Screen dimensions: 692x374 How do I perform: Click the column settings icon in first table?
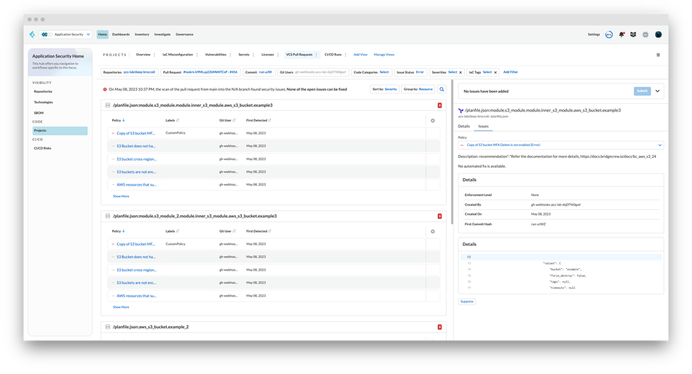click(x=433, y=121)
